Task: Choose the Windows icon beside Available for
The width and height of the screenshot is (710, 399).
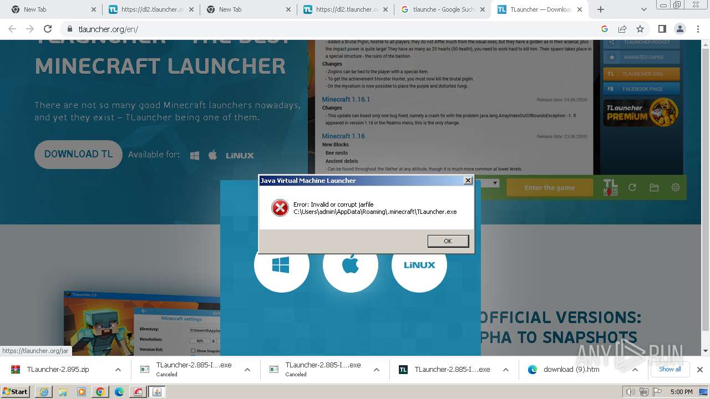Action: pyautogui.click(x=195, y=156)
